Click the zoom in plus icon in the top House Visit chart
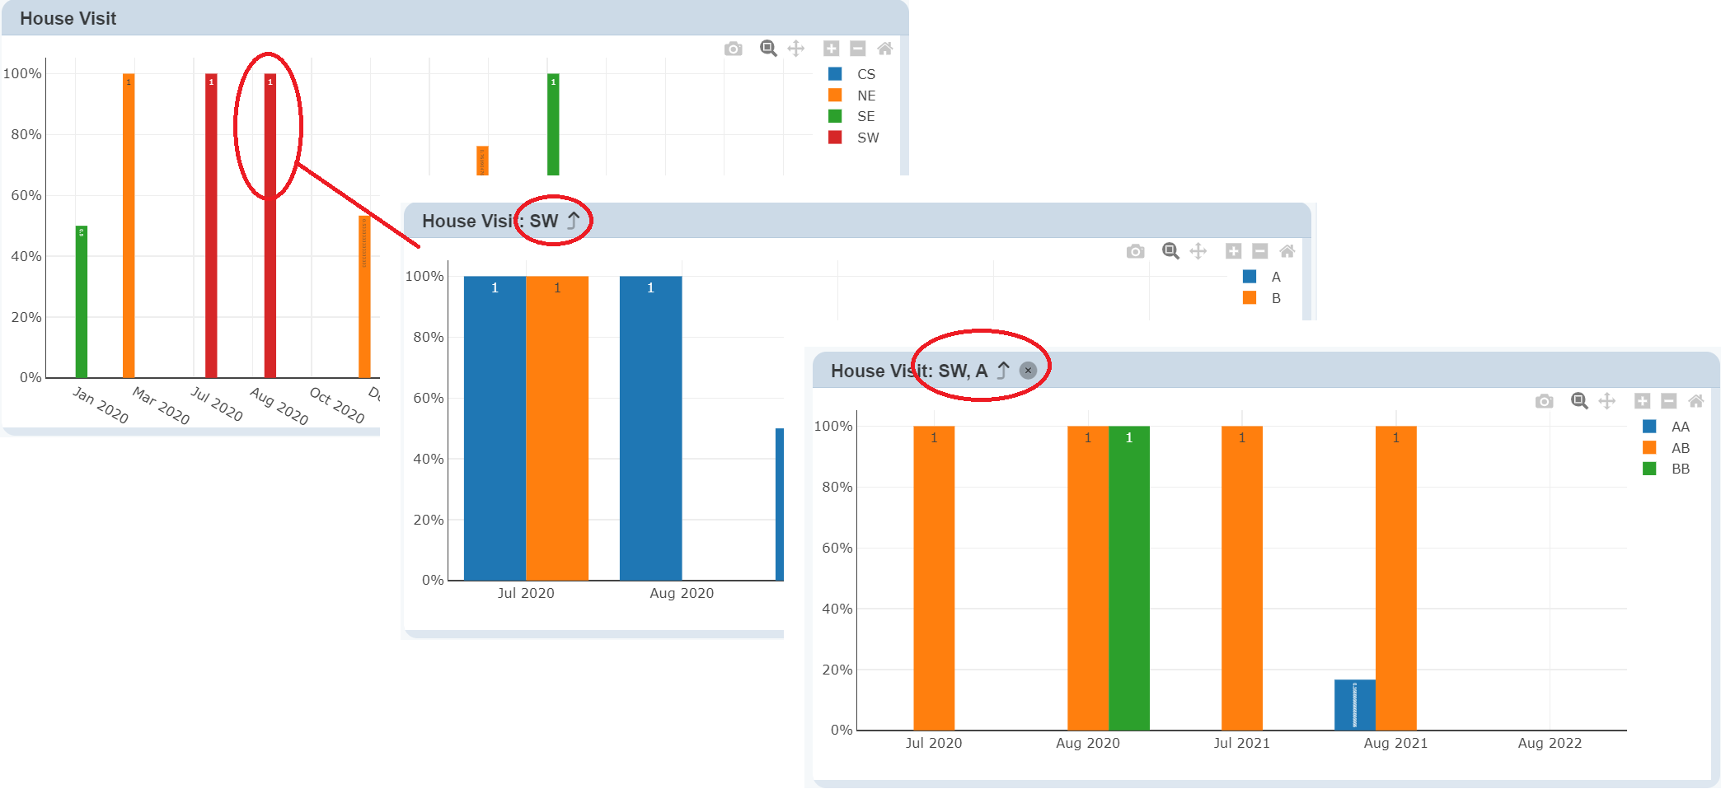This screenshot has width=1721, height=789. (x=831, y=49)
